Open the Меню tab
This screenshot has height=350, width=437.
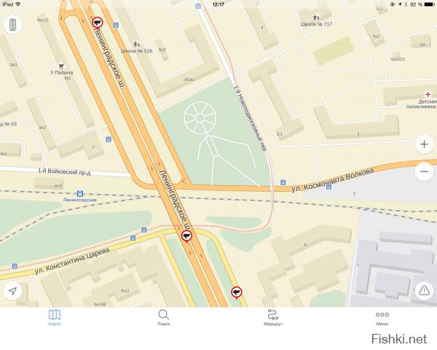(382, 318)
